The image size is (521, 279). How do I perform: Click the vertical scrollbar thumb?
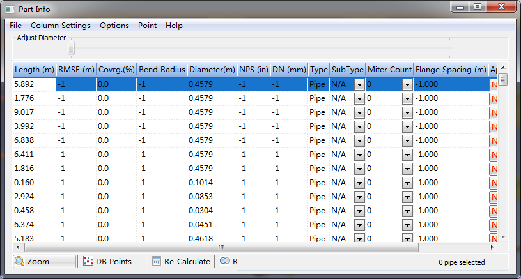coord(503,79)
